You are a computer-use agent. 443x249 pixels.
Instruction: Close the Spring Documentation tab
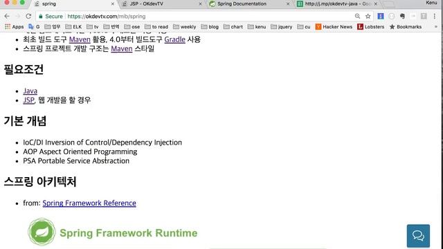(288, 4)
